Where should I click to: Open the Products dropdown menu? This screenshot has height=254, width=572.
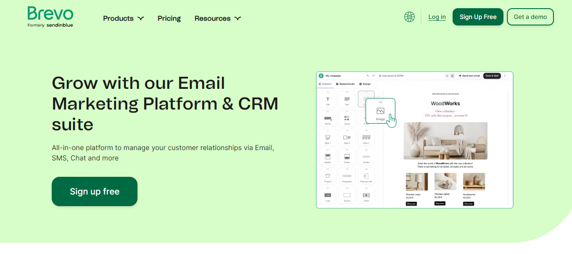(x=123, y=18)
